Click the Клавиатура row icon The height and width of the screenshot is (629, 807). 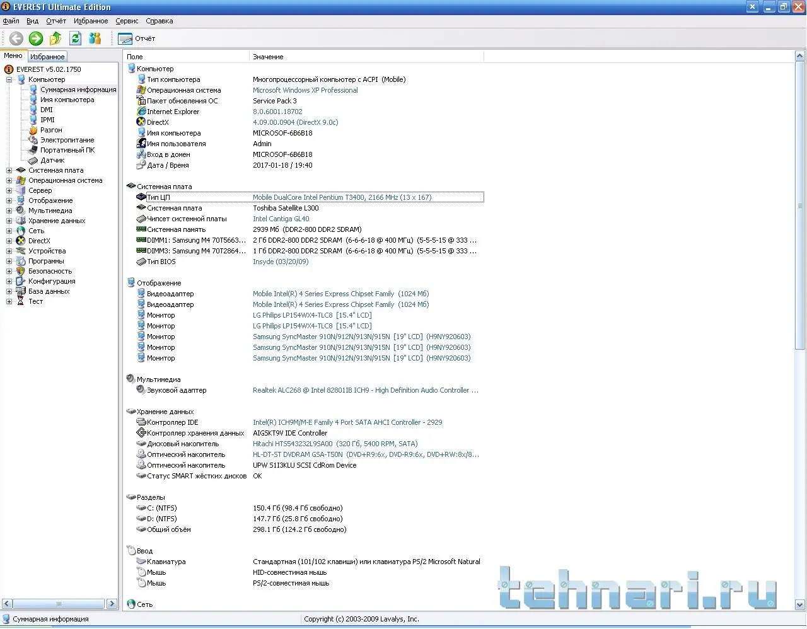(x=141, y=562)
